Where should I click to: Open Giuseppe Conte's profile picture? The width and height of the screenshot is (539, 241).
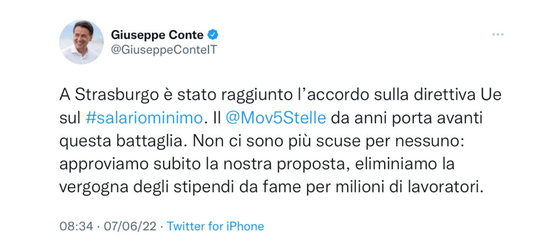click(x=82, y=42)
